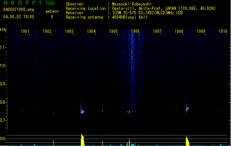Click the HROFFT 1.0.0 title text
The width and height of the screenshot is (231, 146).
click(x=29, y=3)
